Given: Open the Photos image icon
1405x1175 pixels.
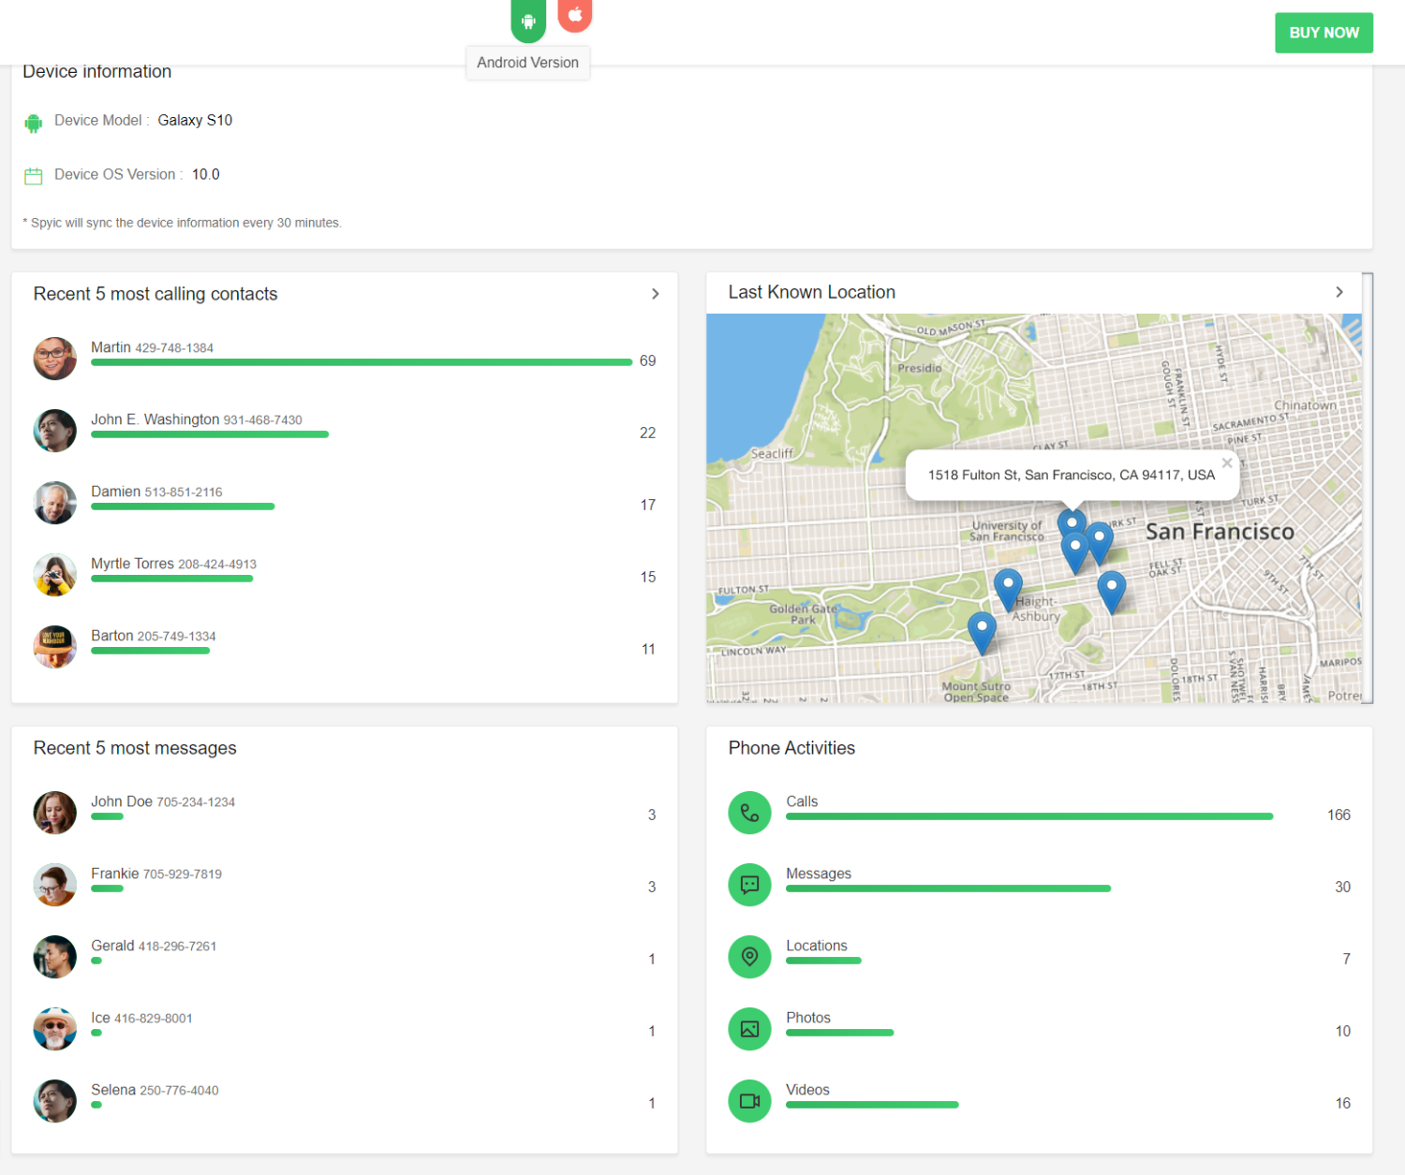Looking at the screenshot, I should coord(749,1029).
